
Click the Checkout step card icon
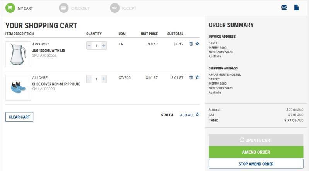point(64,8)
